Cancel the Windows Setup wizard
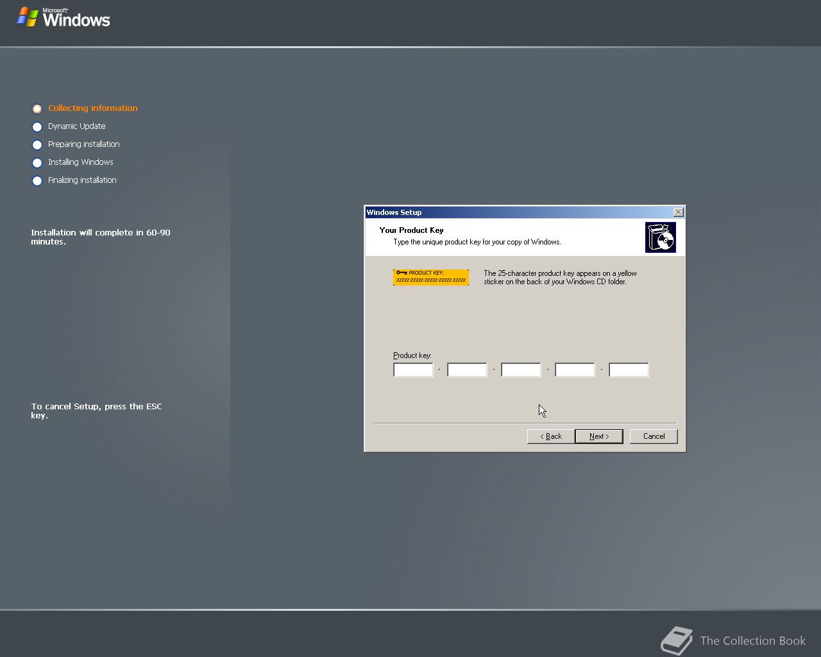This screenshot has width=821, height=657. (x=654, y=436)
